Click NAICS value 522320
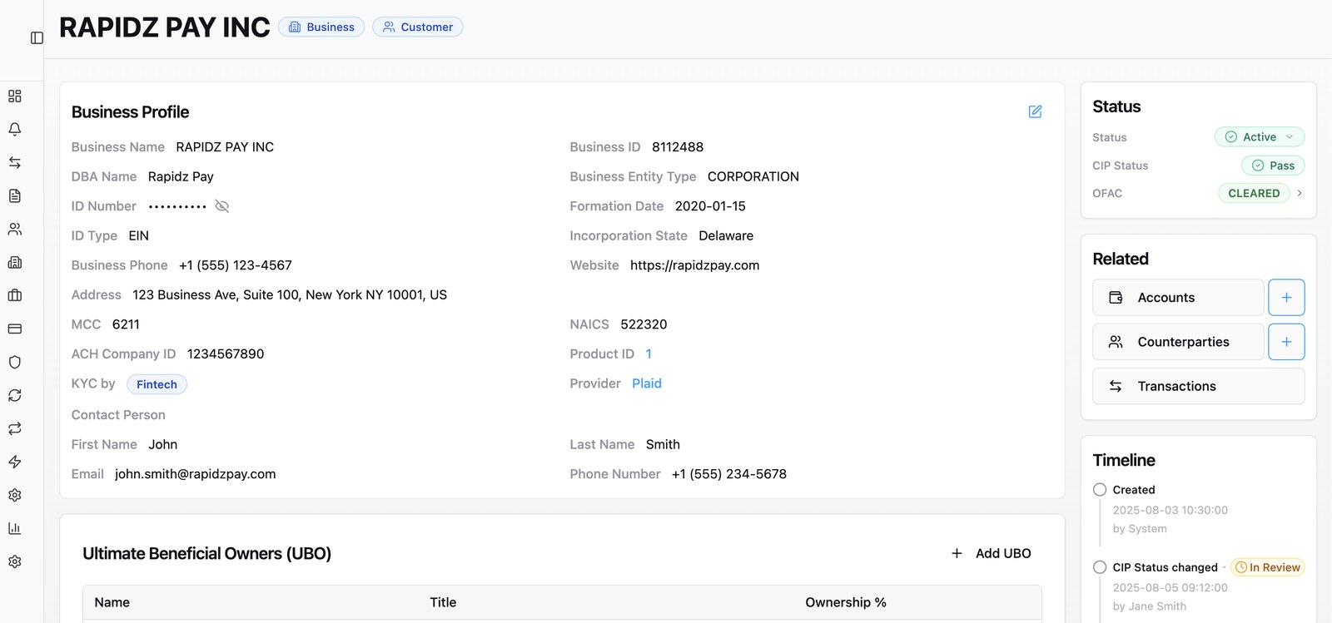 644,324
